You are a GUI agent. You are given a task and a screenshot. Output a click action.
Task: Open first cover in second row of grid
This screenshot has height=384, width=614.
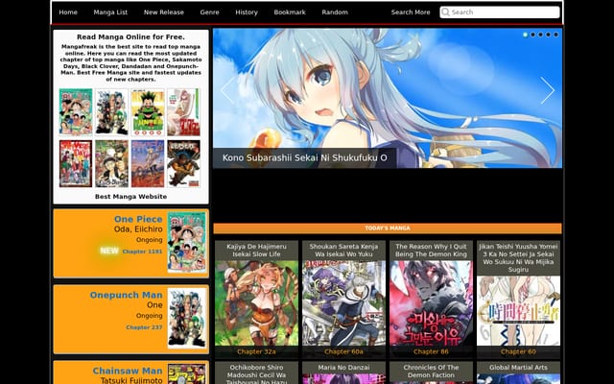(76, 164)
